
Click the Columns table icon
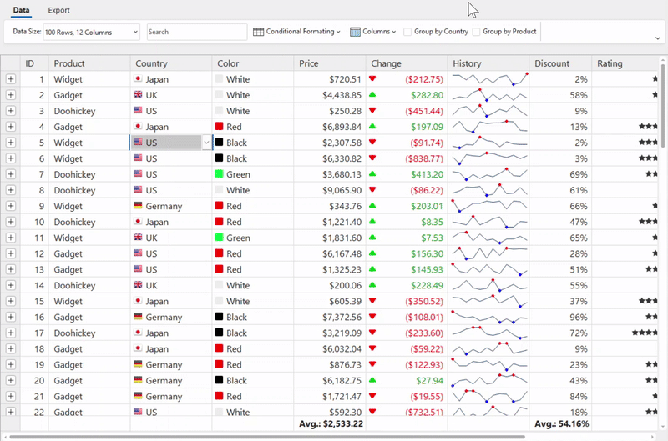point(355,32)
